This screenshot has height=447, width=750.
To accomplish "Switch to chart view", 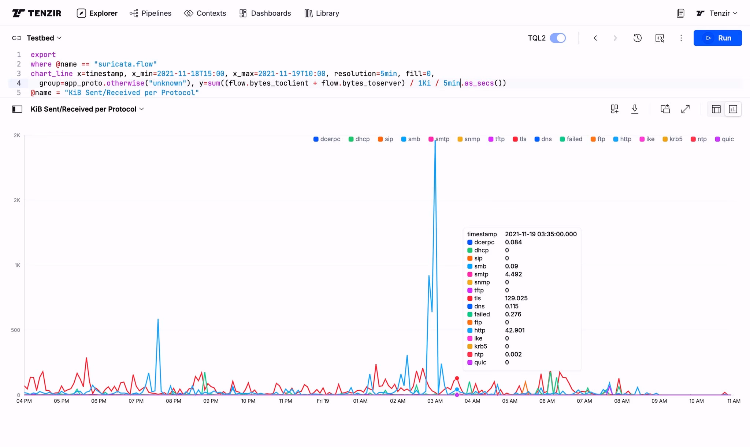I will pos(733,109).
